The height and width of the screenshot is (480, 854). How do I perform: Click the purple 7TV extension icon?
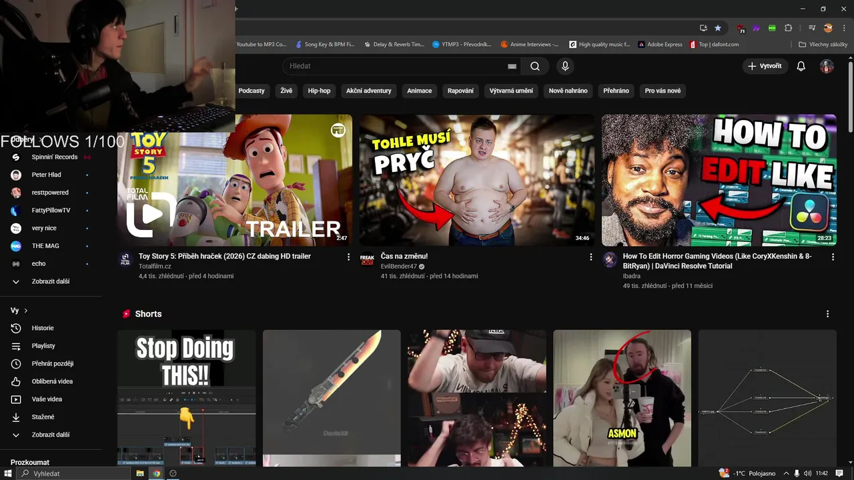[x=757, y=28]
